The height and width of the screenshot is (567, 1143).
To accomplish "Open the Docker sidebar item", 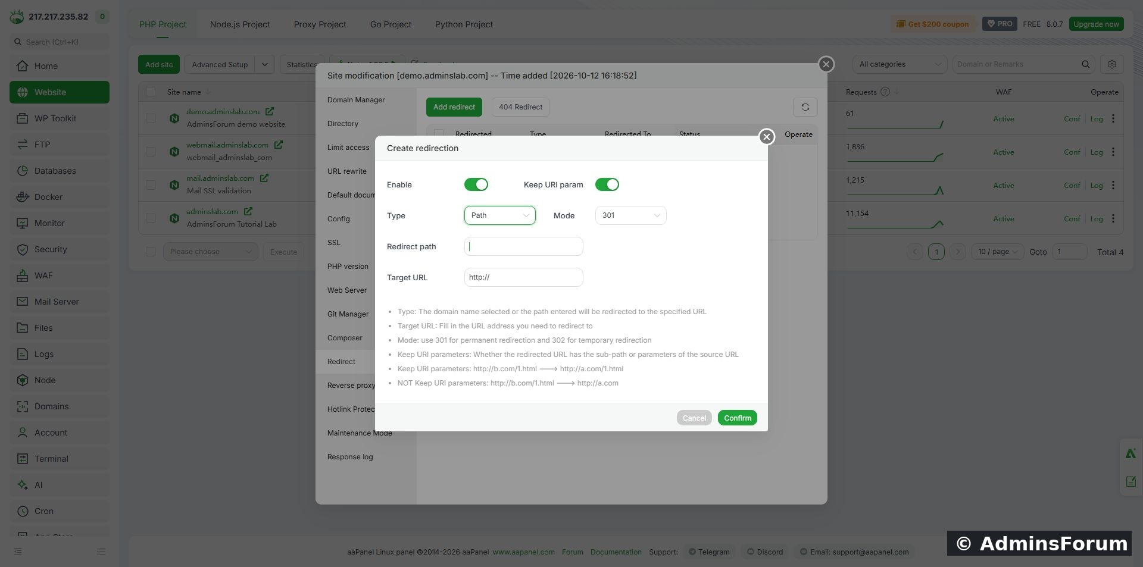I will tap(60, 197).
